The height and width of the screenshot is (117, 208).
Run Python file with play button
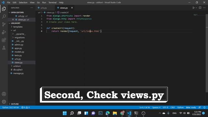click(194, 8)
